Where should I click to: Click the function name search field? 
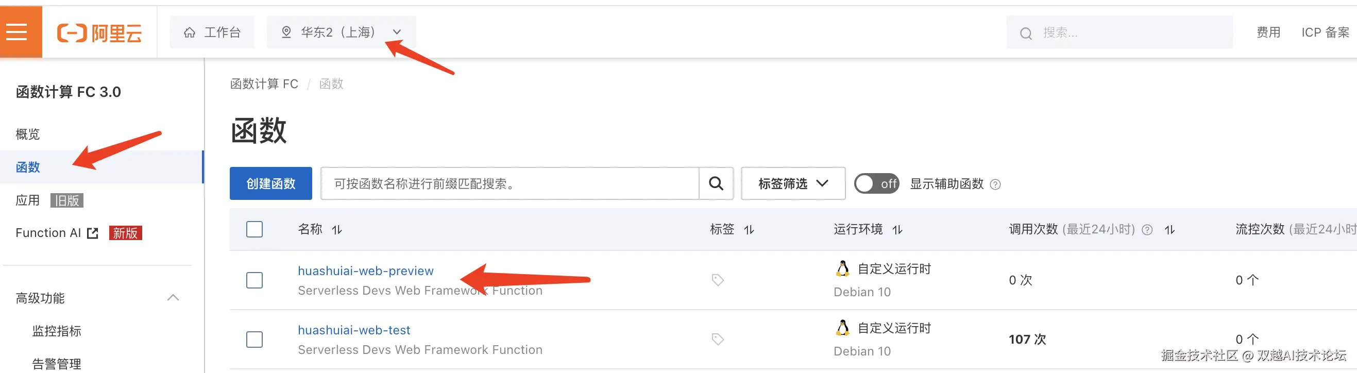click(x=509, y=183)
